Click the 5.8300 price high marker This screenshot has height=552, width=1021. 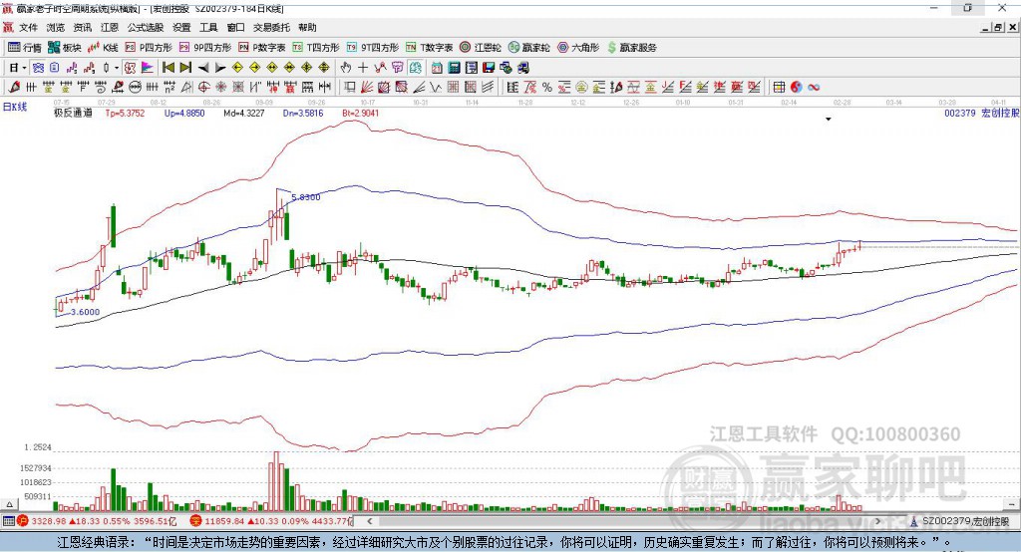[306, 197]
